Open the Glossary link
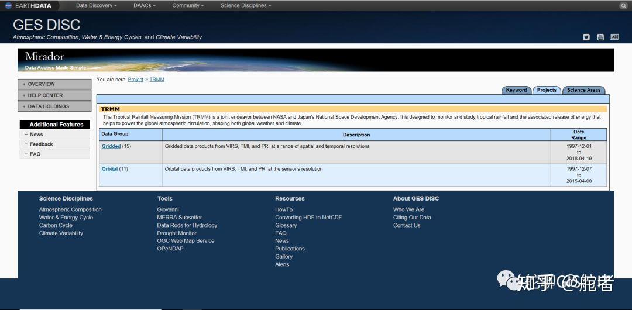This screenshot has height=310, width=632. pos(286,225)
